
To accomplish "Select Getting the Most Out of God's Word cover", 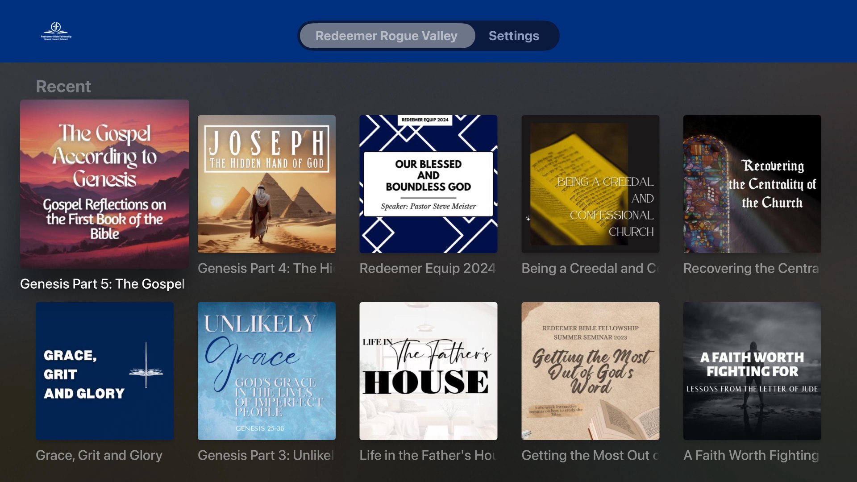I will tap(590, 371).
